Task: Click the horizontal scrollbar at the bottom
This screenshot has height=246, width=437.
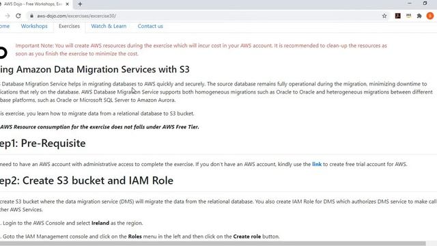Action: [x=213, y=243]
